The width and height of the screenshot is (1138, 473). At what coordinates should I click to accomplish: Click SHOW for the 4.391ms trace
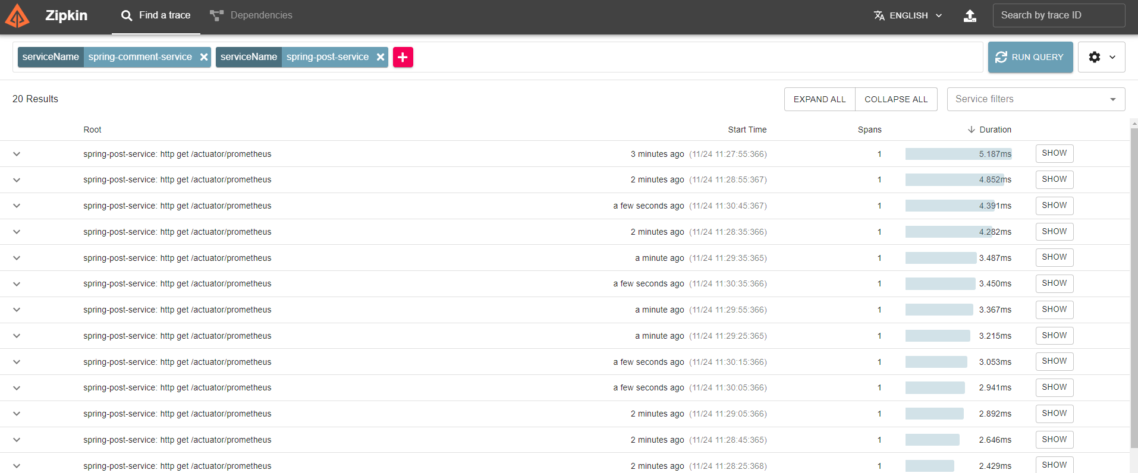(x=1054, y=206)
